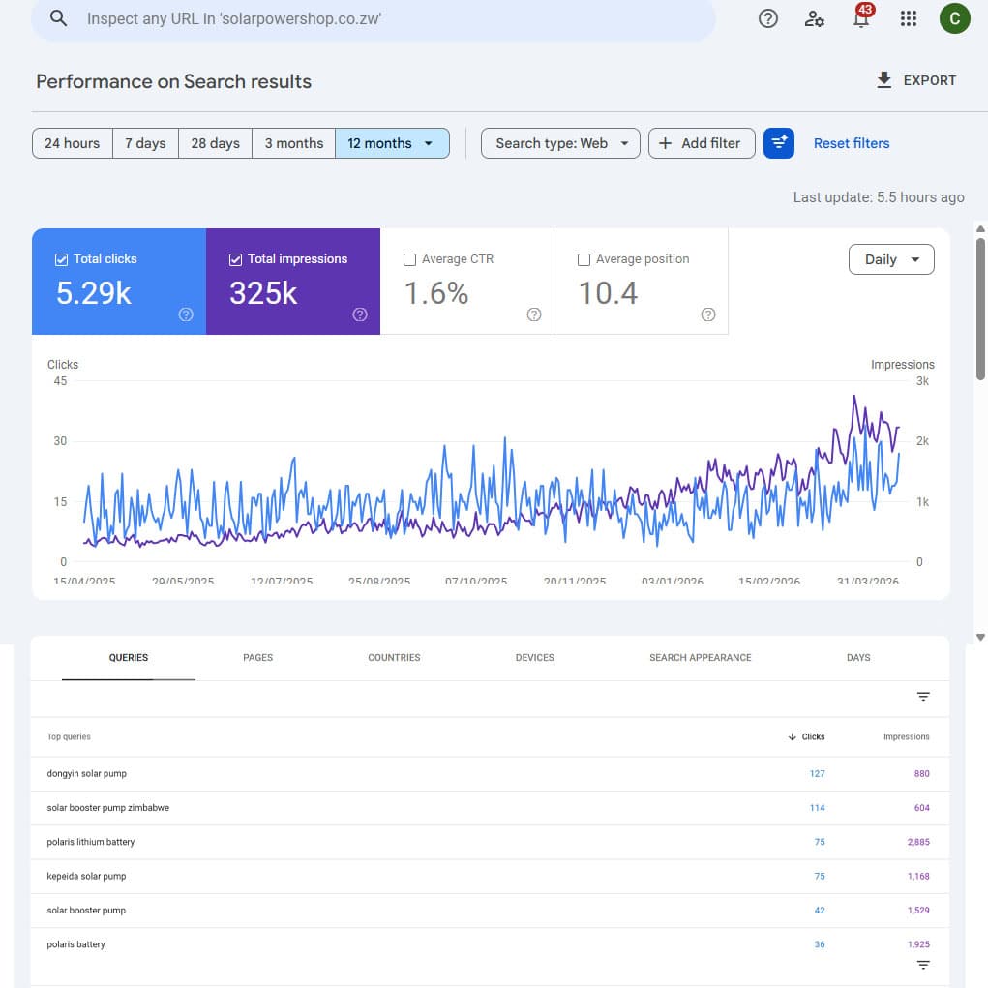Open the notifications bell icon

(860, 18)
